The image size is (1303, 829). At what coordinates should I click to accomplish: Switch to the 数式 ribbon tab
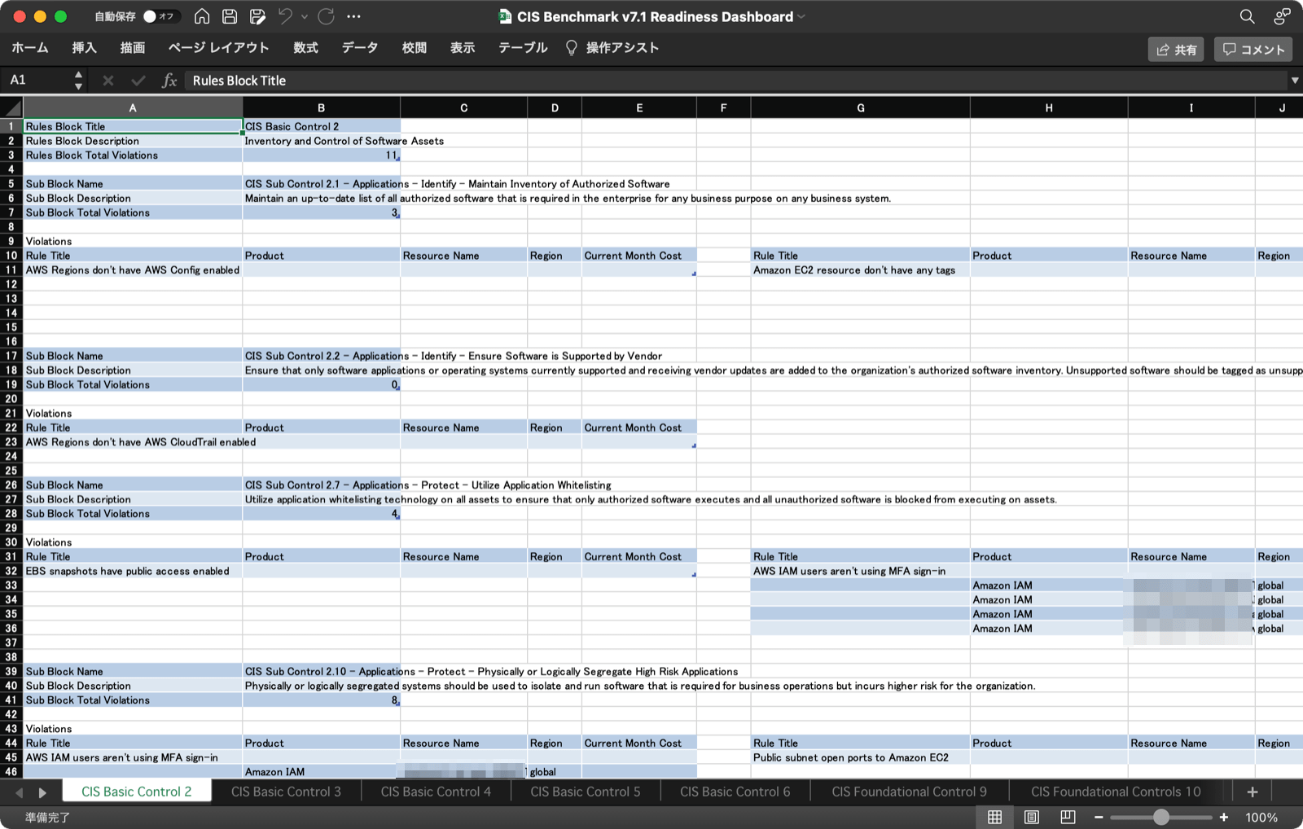pos(305,48)
